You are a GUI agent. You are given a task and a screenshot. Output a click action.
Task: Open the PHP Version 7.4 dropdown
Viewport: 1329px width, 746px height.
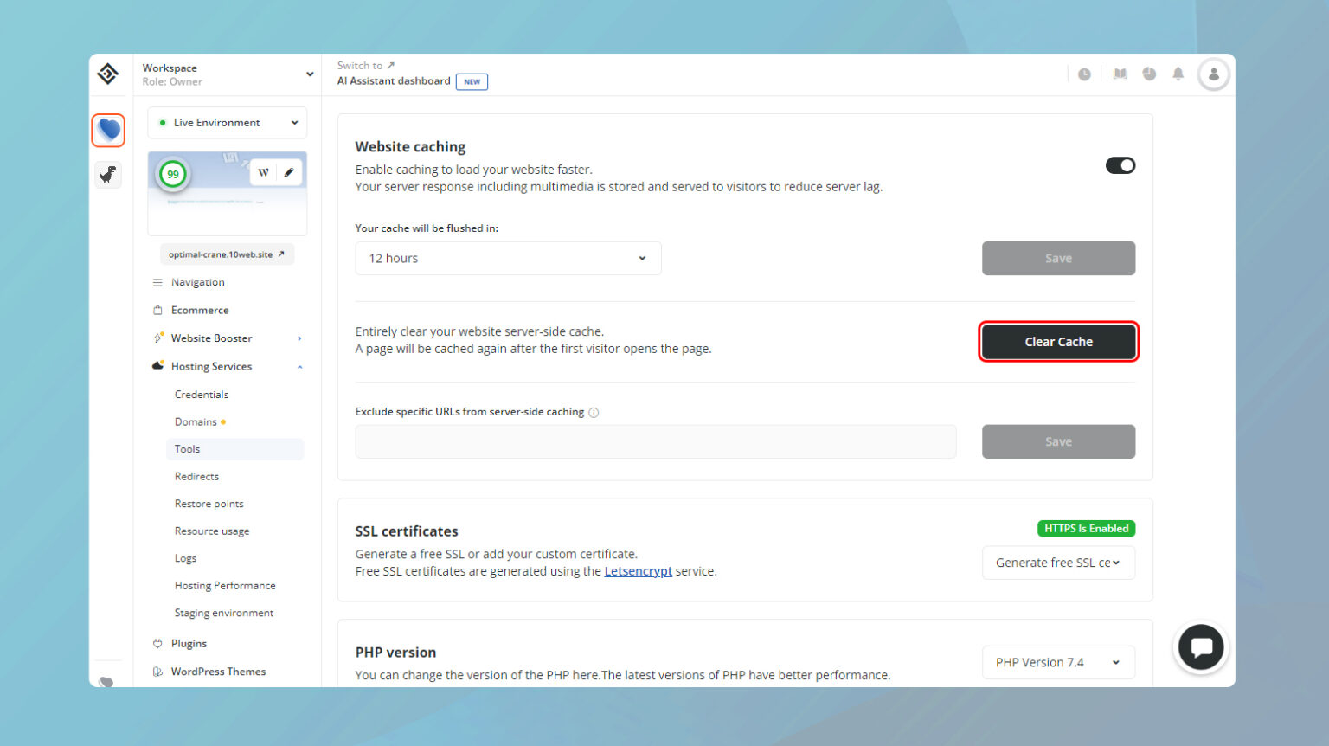pyautogui.click(x=1058, y=662)
